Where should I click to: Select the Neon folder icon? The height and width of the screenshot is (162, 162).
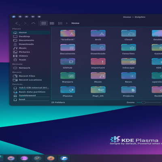128,76
